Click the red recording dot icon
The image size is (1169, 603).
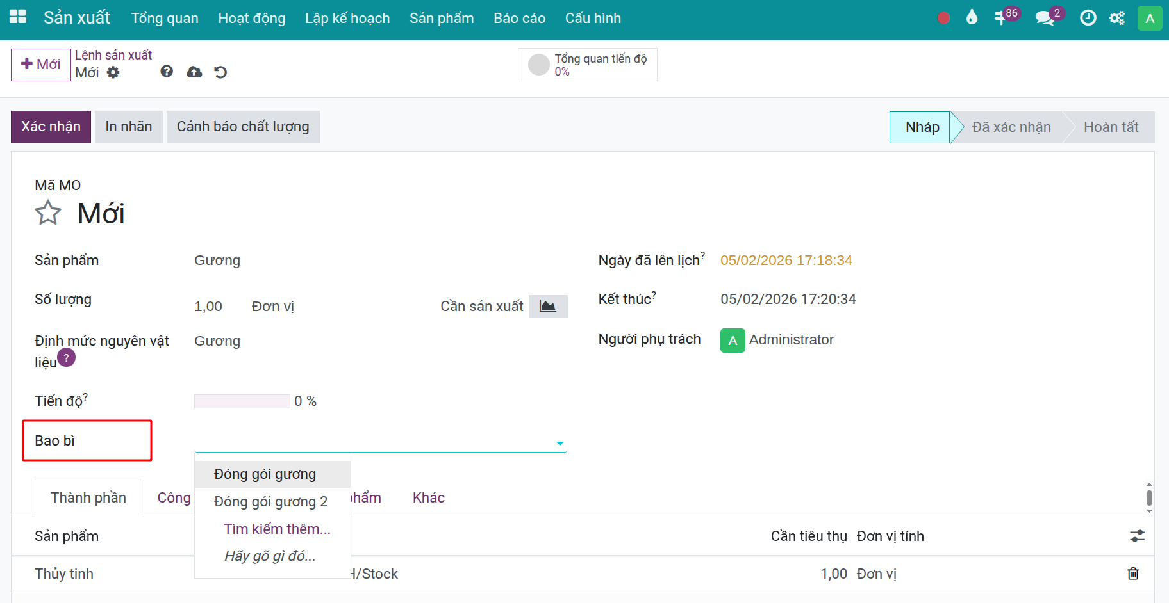click(943, 18)
